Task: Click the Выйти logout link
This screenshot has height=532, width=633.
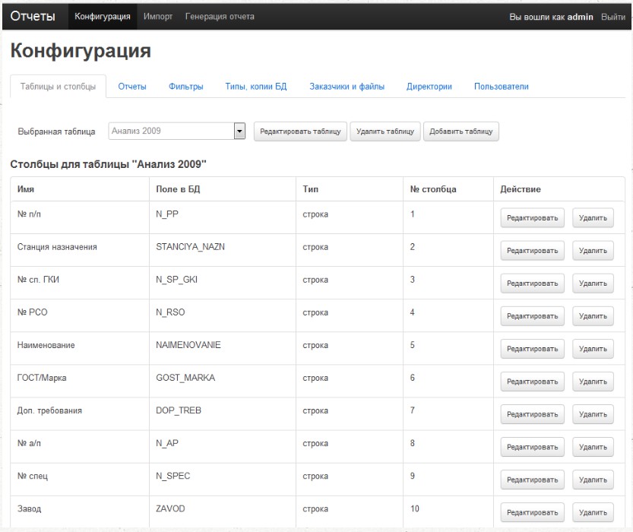Action: point(612,17)
